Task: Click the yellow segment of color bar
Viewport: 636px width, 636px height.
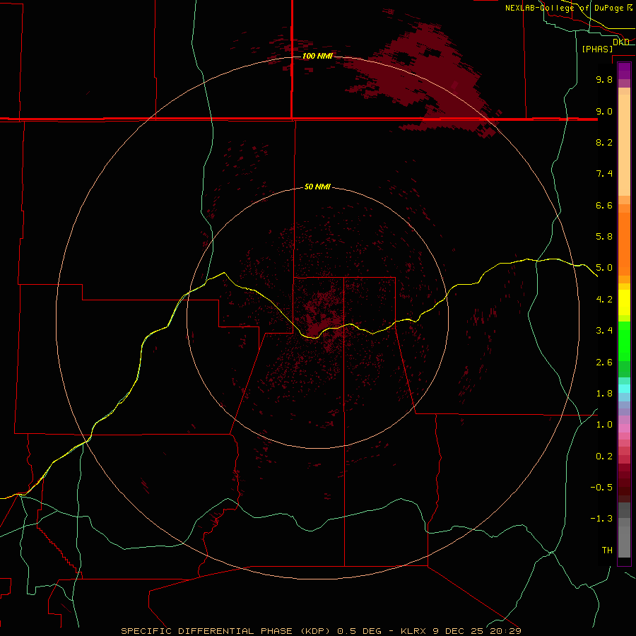Action: coord(624,302)
